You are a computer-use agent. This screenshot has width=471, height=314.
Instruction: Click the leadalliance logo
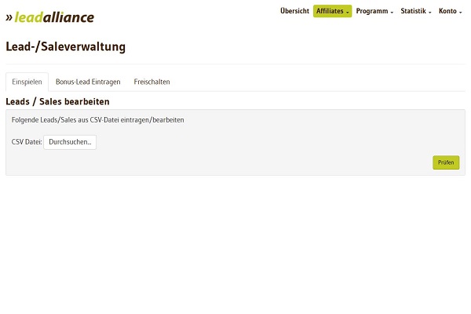point(53,17)
